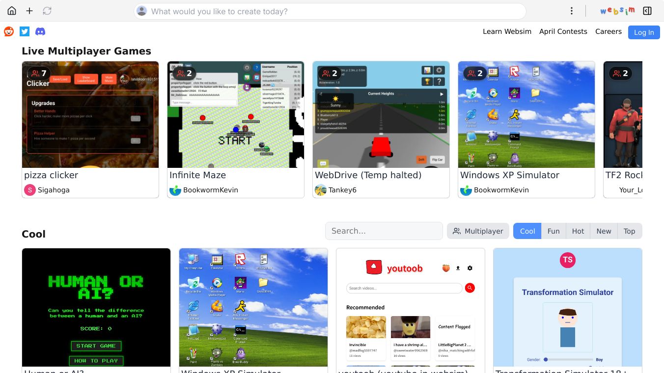Select the Top sort tab
Screen dimensions: 664x373
(x=629, y=231)
